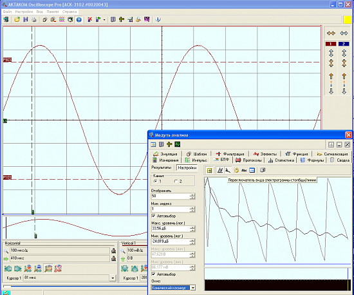Open the Настройки menu

point(24,12)
